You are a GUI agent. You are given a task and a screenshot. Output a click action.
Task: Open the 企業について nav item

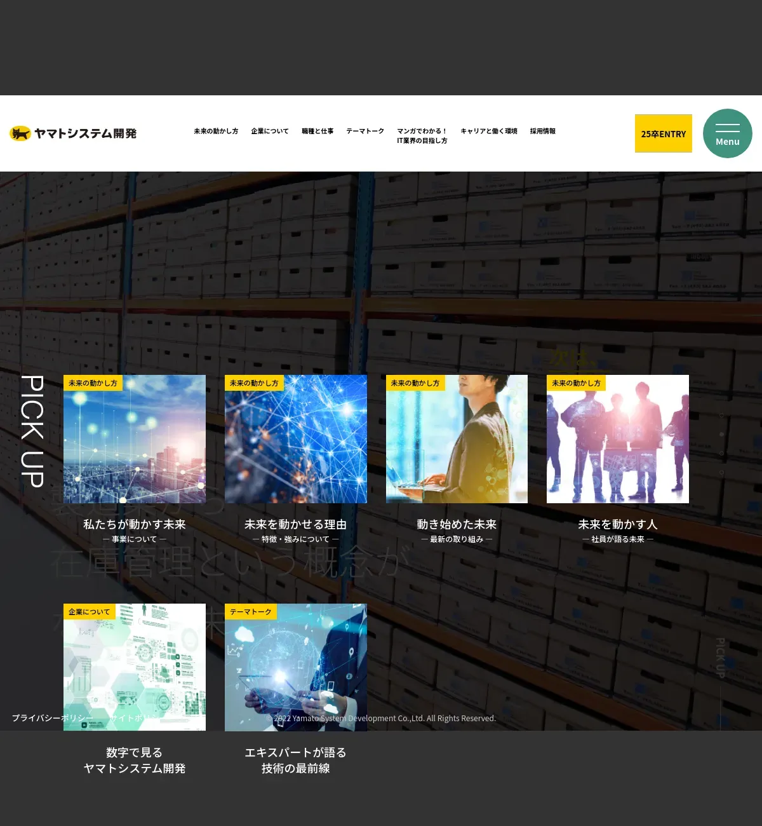[270, 131]
